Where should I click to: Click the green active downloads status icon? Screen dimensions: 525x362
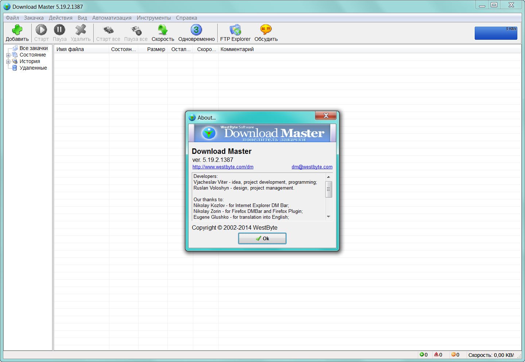point(421,354)
